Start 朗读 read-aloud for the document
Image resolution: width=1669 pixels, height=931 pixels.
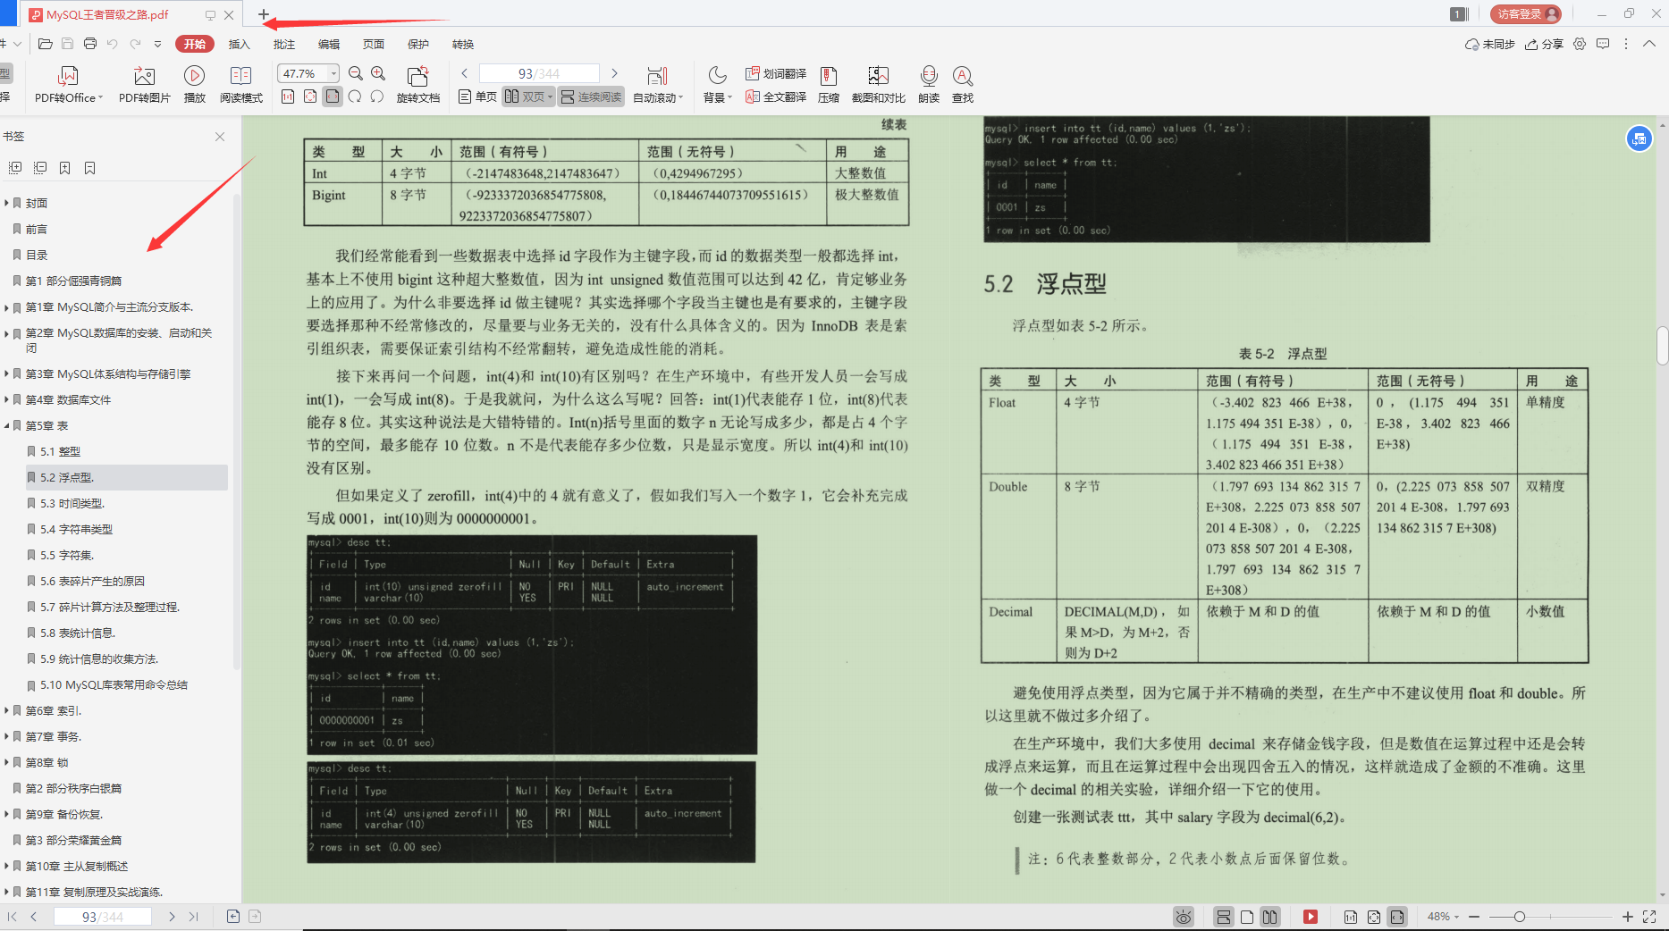[929, 83]
